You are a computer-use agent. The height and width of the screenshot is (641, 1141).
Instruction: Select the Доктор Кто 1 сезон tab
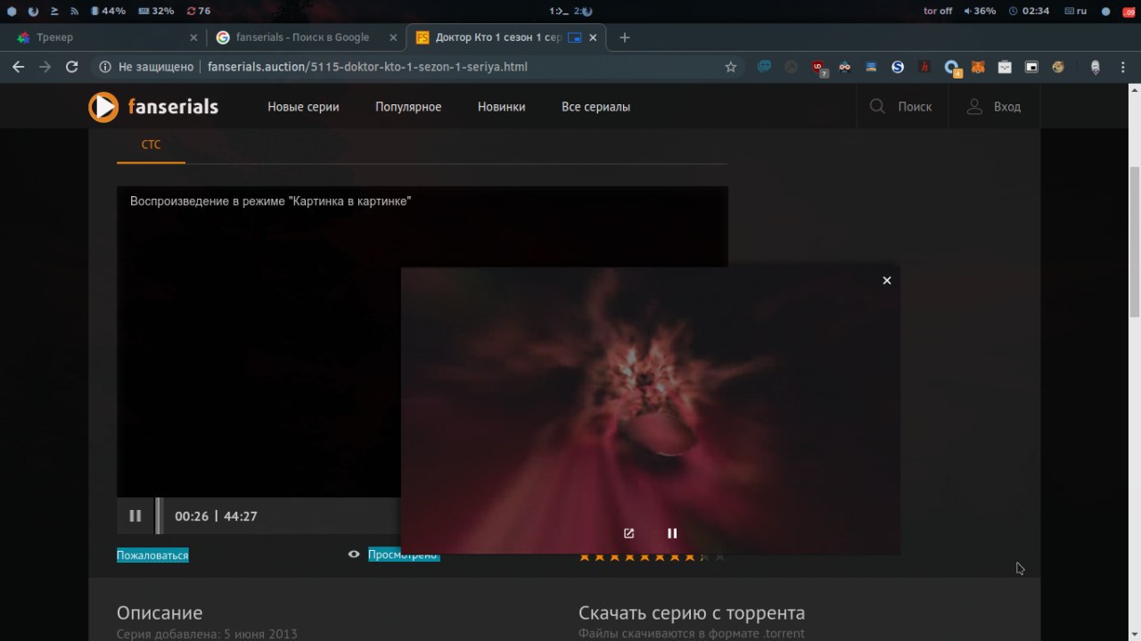[506, 37]
